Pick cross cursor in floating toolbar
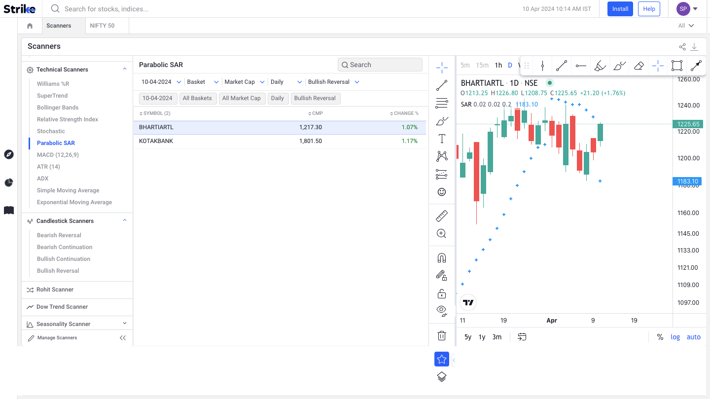This screenshot has height=399, width=710. (x=658, y=66)
